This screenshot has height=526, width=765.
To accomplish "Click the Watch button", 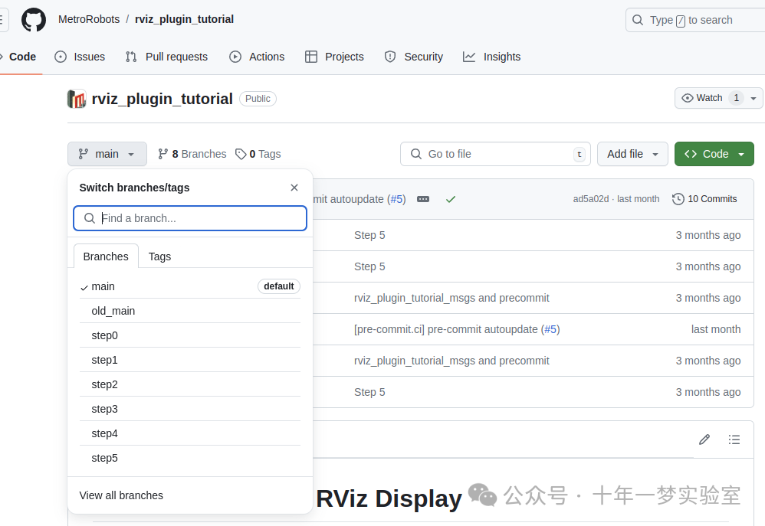I will point(710,98).
